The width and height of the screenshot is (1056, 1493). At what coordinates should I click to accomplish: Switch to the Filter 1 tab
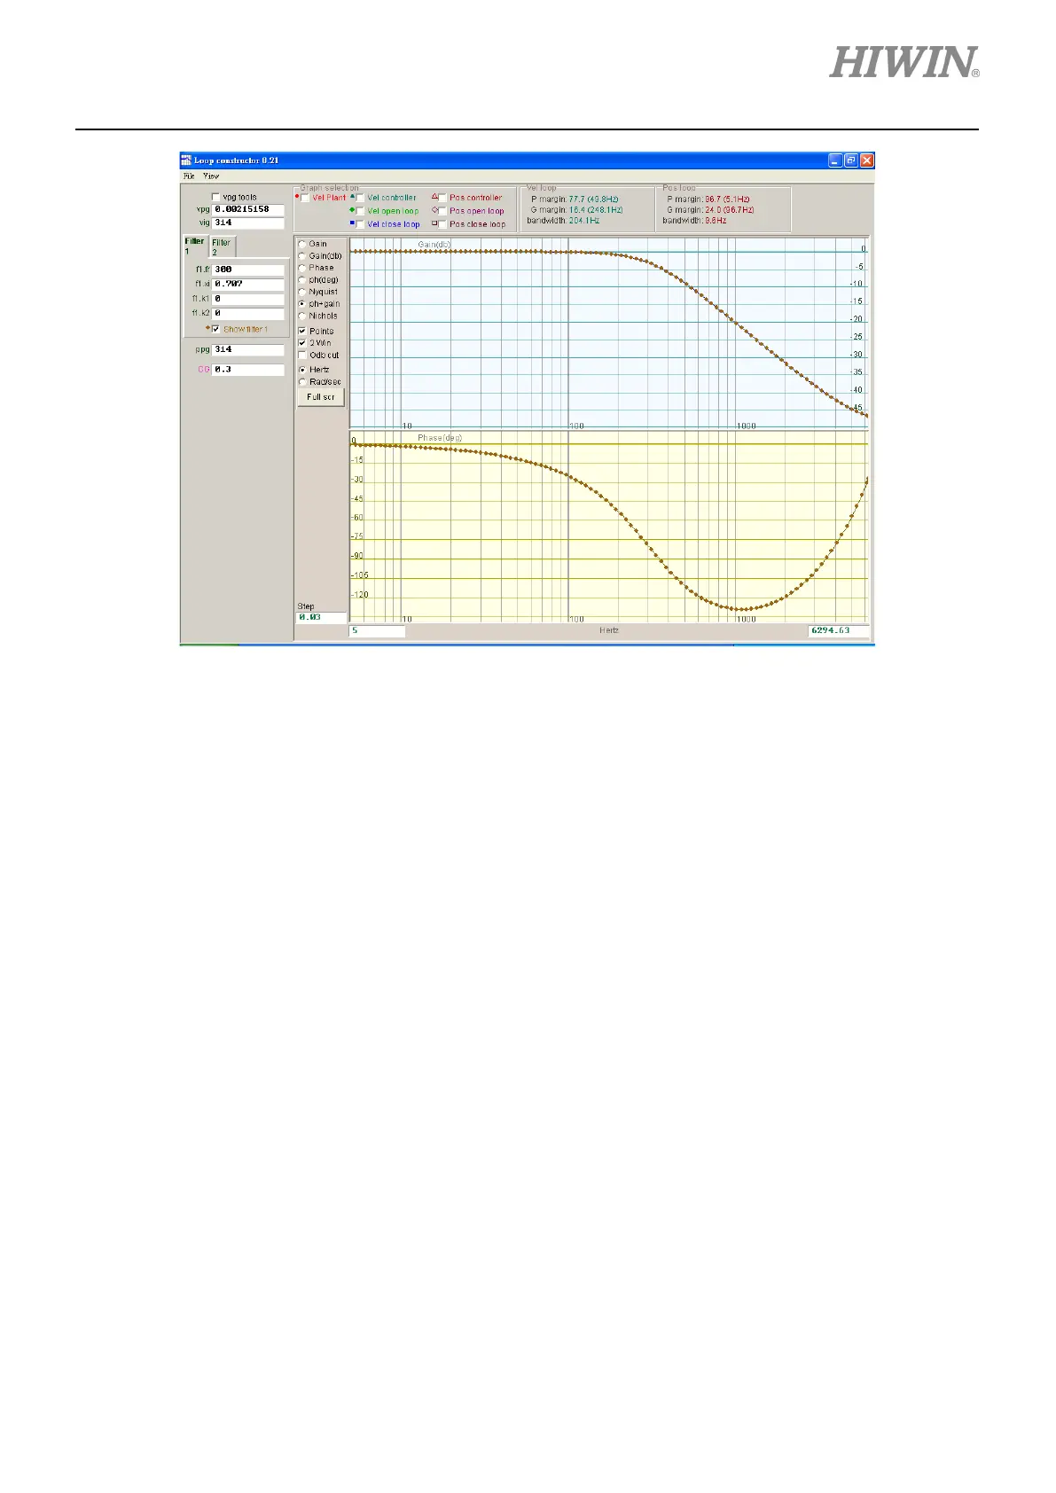pos(194,246)
